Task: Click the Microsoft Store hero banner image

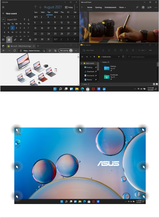Action: [x=119, y=27]
